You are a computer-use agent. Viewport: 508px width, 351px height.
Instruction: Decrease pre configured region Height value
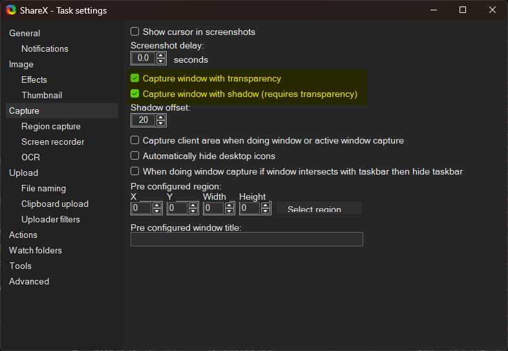(x=266, y=211)
